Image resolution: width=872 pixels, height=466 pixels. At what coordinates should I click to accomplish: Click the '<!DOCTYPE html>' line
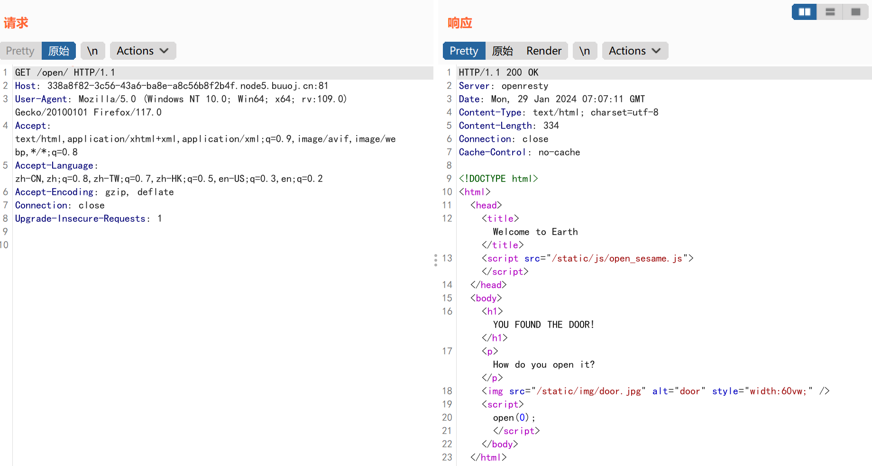tap(498, 179)
